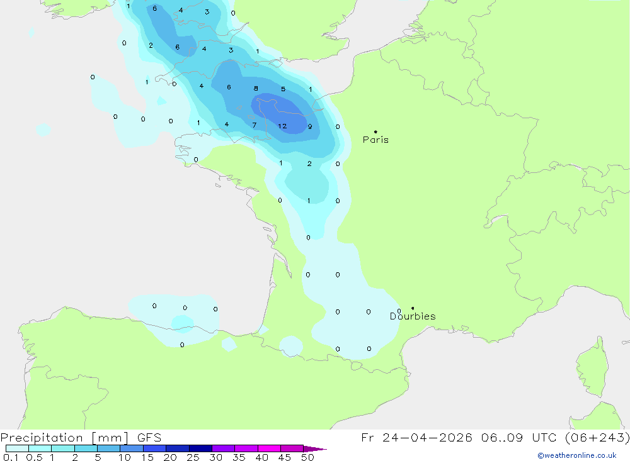Image resolution: width=630 pixels, height=461 pixels.
Task: Click the legend scale label '30'
Action: (215, 457)
